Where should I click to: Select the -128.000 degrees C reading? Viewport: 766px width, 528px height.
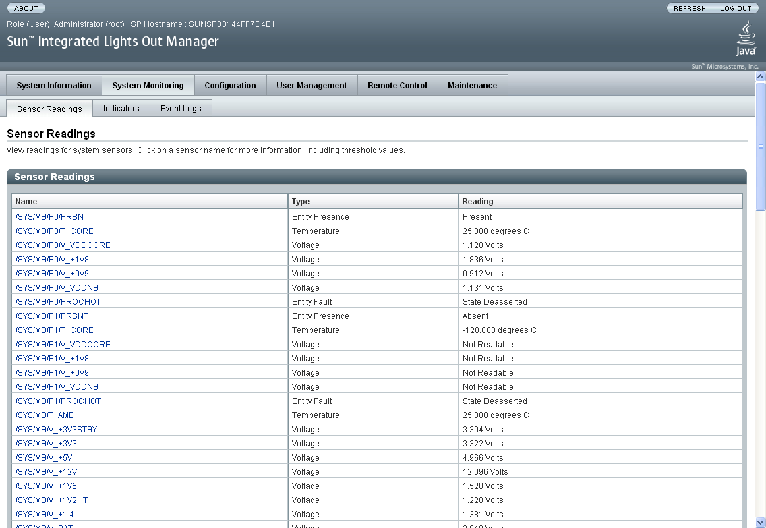tap(499, 330)
